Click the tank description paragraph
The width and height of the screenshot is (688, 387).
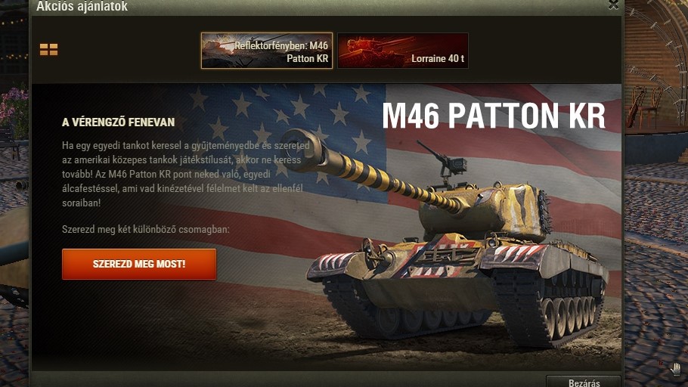186,174
